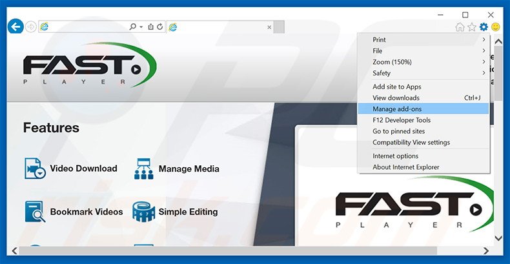
Task: Open F12 Developer Tools
Action: pyautogui.click(x=423, y=120)
